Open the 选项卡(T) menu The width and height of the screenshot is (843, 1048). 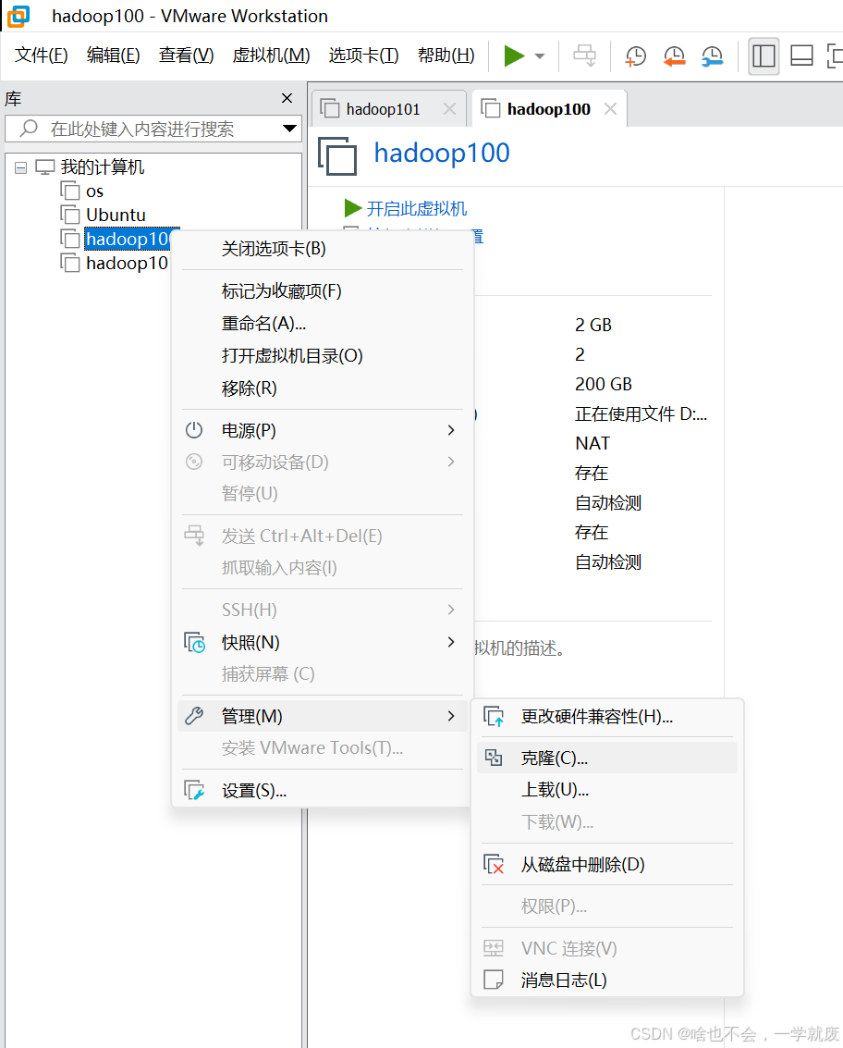click(x=363, y=55)
